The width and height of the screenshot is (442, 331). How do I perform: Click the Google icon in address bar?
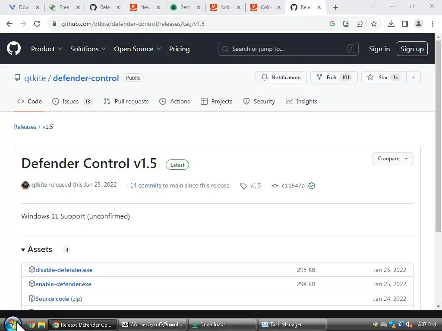tap(332, 24)
